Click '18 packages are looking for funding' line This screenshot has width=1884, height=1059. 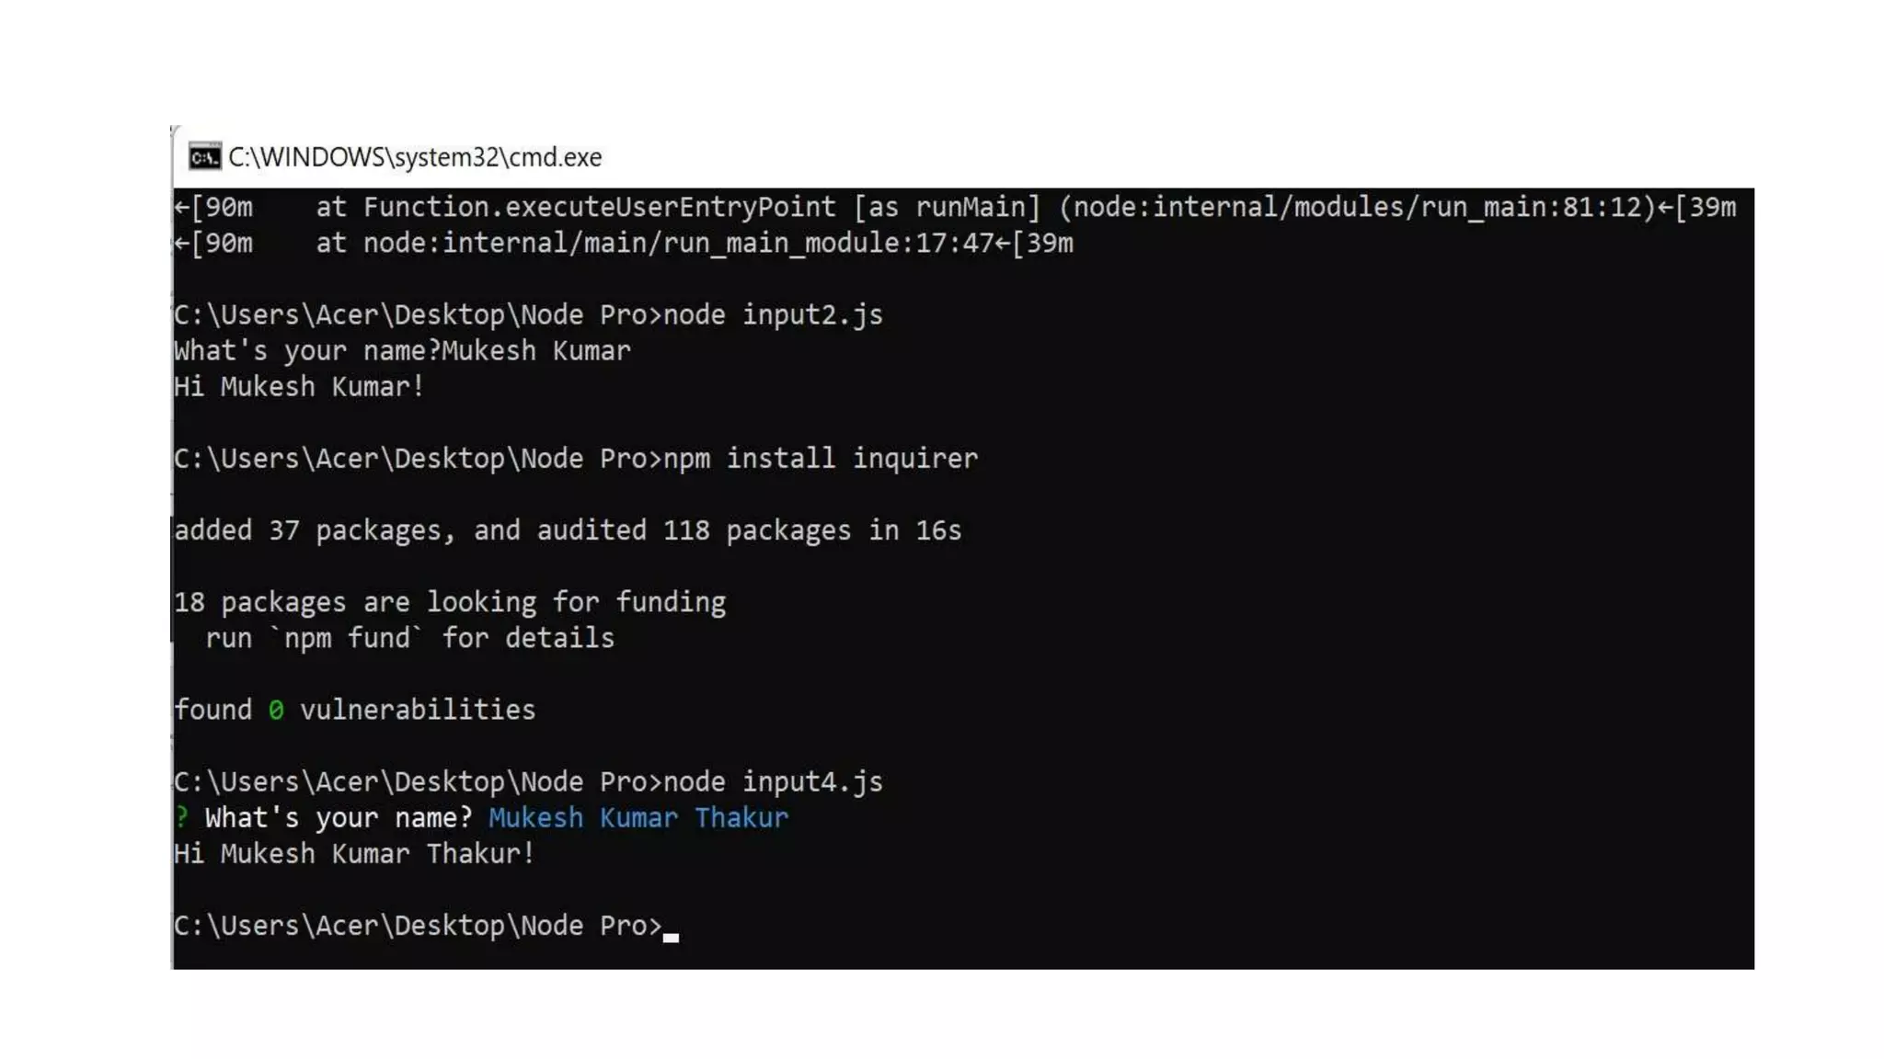450,602
